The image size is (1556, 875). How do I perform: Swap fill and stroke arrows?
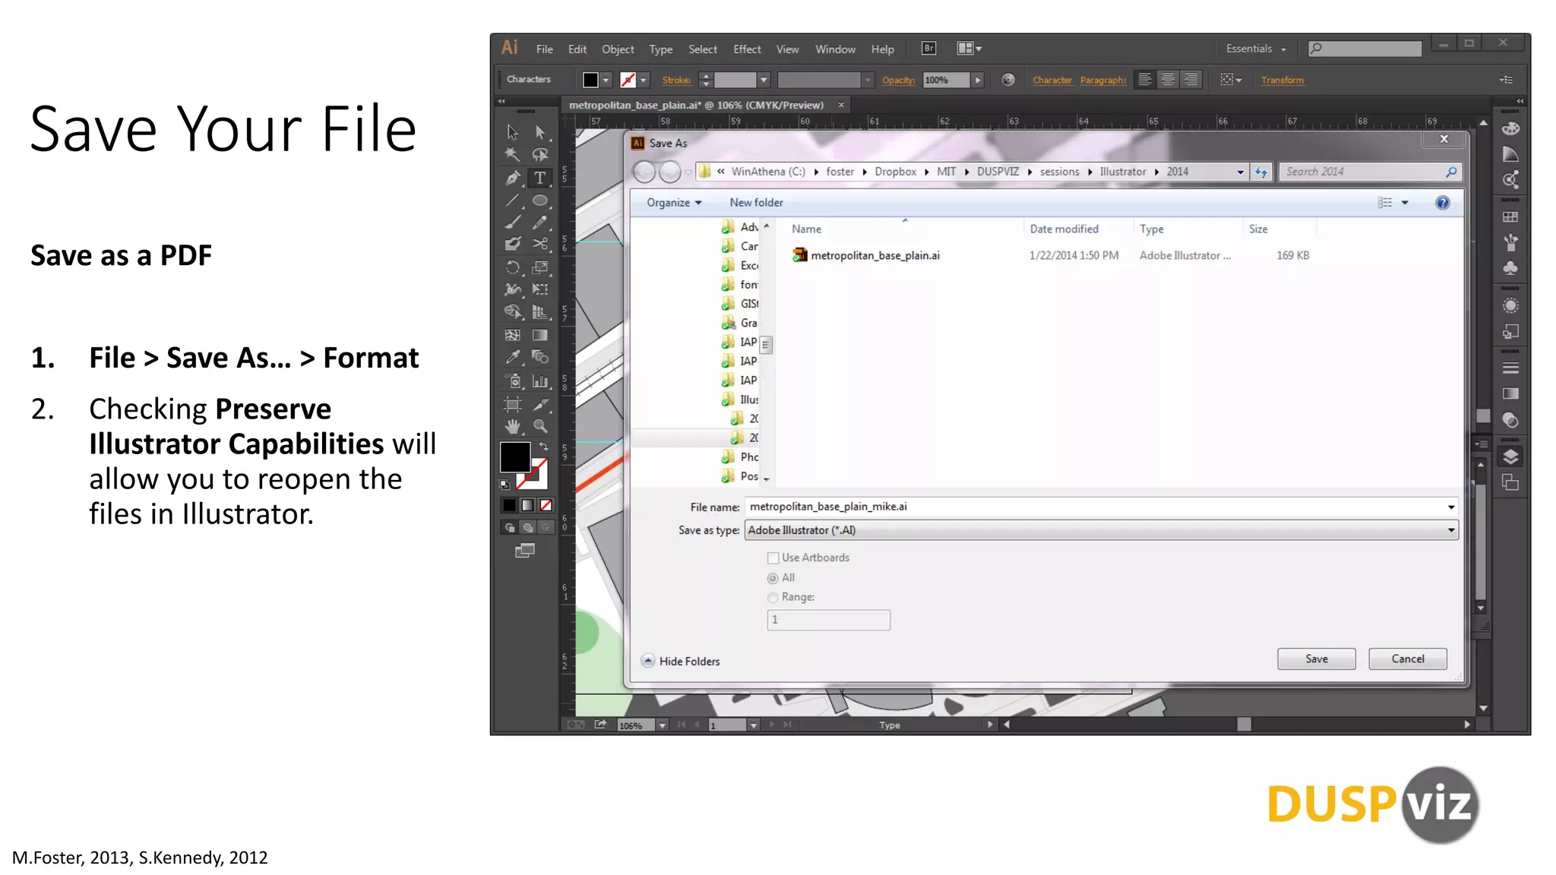click(x=543, y=446)
